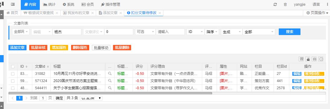Open the 插件管理 top menu
This screenshot has width=330, height=109.
111,4
